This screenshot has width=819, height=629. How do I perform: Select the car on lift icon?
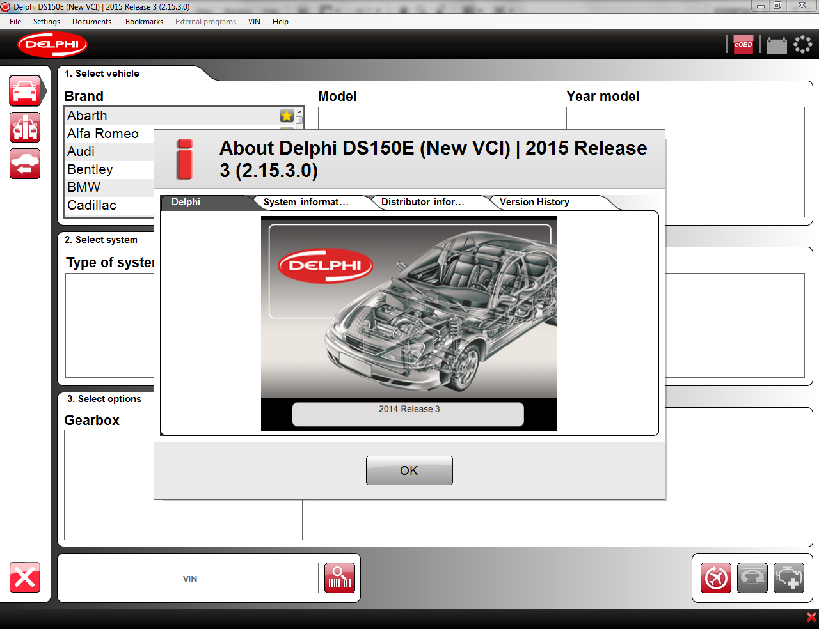click(x=25, y=127)
